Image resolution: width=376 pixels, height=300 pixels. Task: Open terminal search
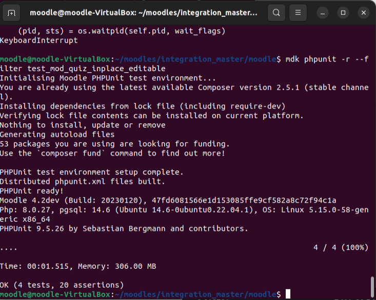[x=276, y=13]
